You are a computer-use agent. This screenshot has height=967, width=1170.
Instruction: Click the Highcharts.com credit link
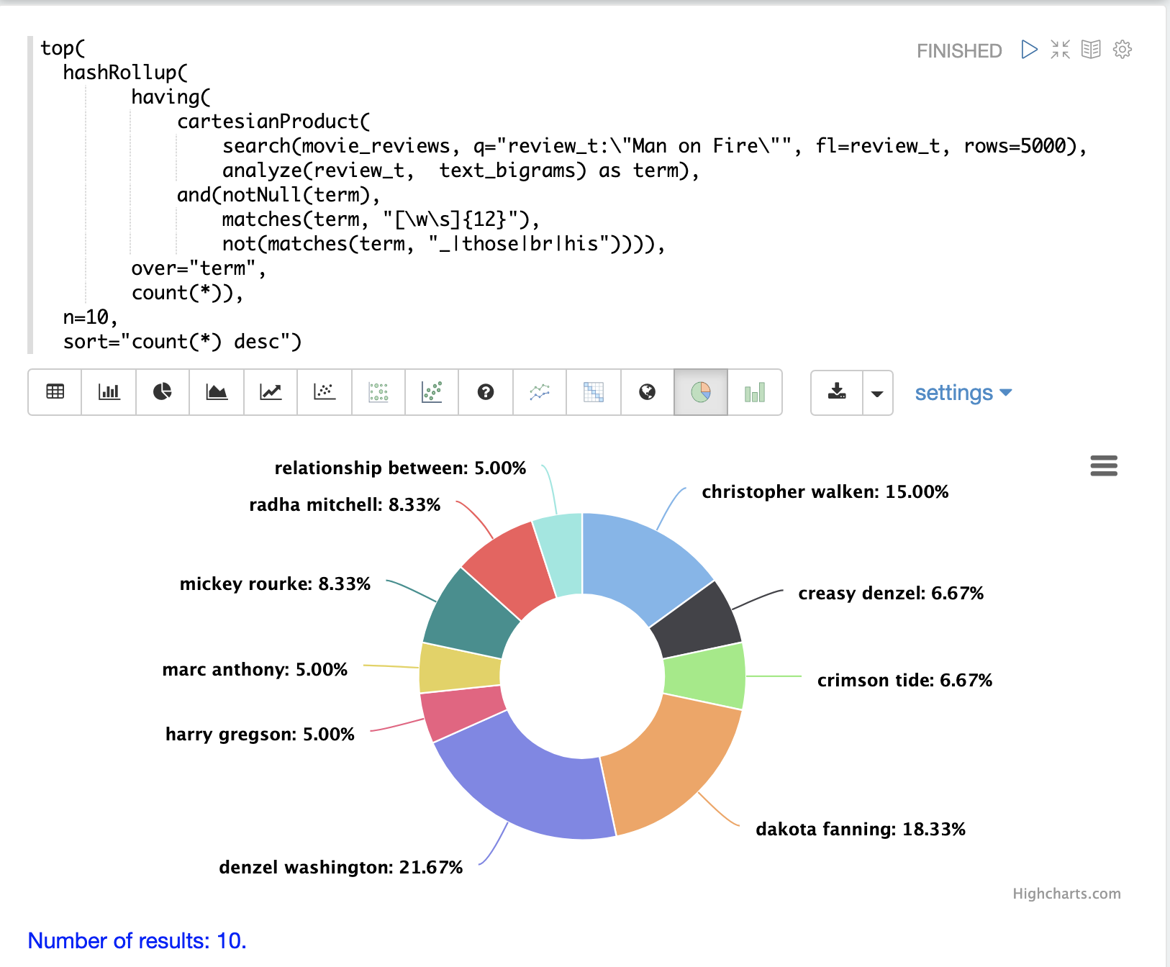1066,894
